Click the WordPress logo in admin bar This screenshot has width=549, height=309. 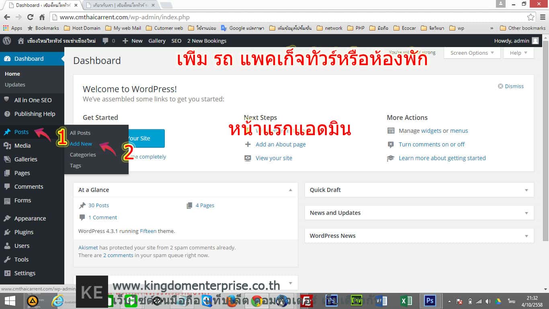pyautogui.click(x=7, y=41)
